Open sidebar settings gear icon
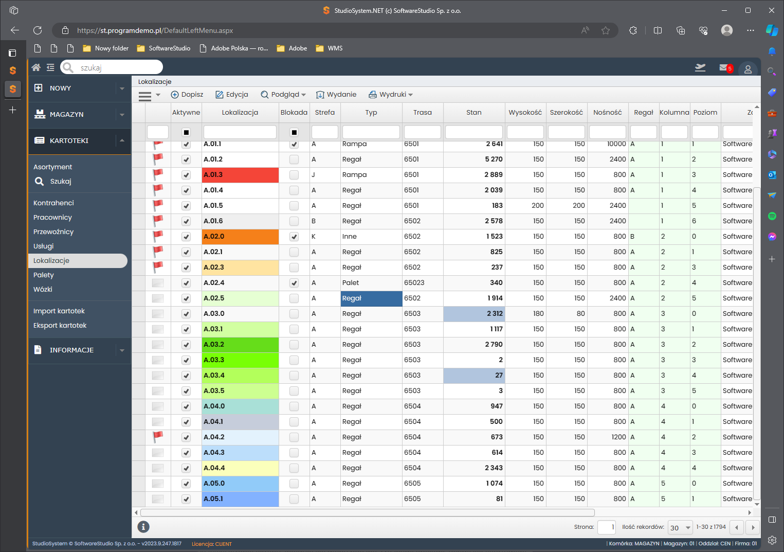This screenshot has height=552, width=784. pos(772,540)
